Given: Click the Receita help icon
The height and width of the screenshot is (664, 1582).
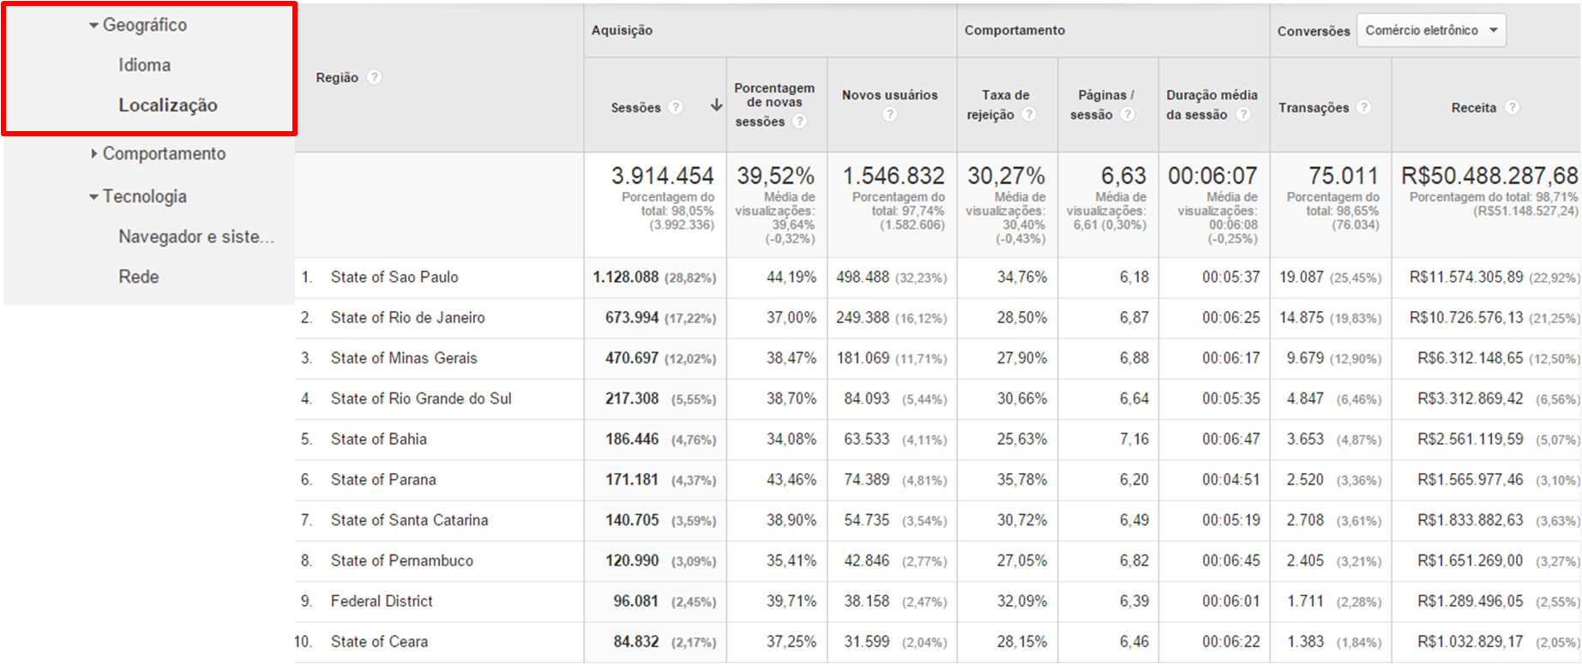Looking at the screenshot, I should tap(1512, 107).
